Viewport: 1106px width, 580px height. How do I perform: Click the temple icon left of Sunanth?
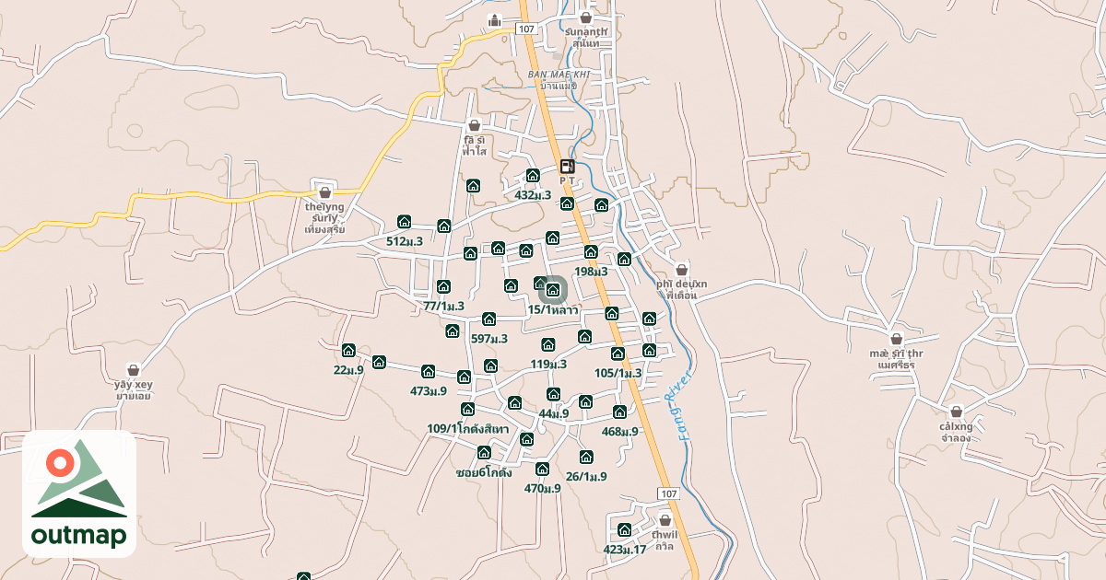pos(495,20)
